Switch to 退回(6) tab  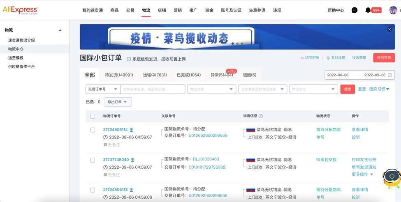(250, 75)
